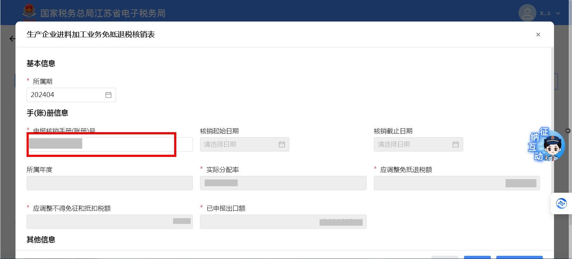Open the 征纳互动 assistant
This screenshot has height=259, width=572.
tap(547, 145)
